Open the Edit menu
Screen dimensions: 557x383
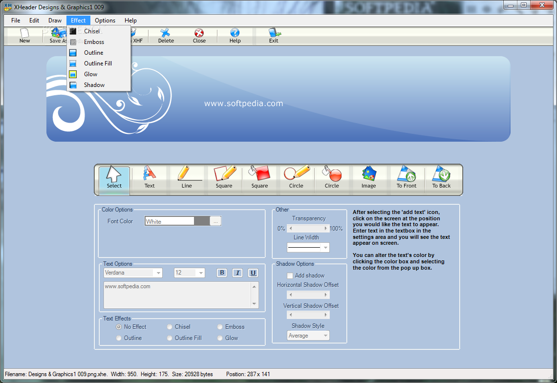pos(34,21)
